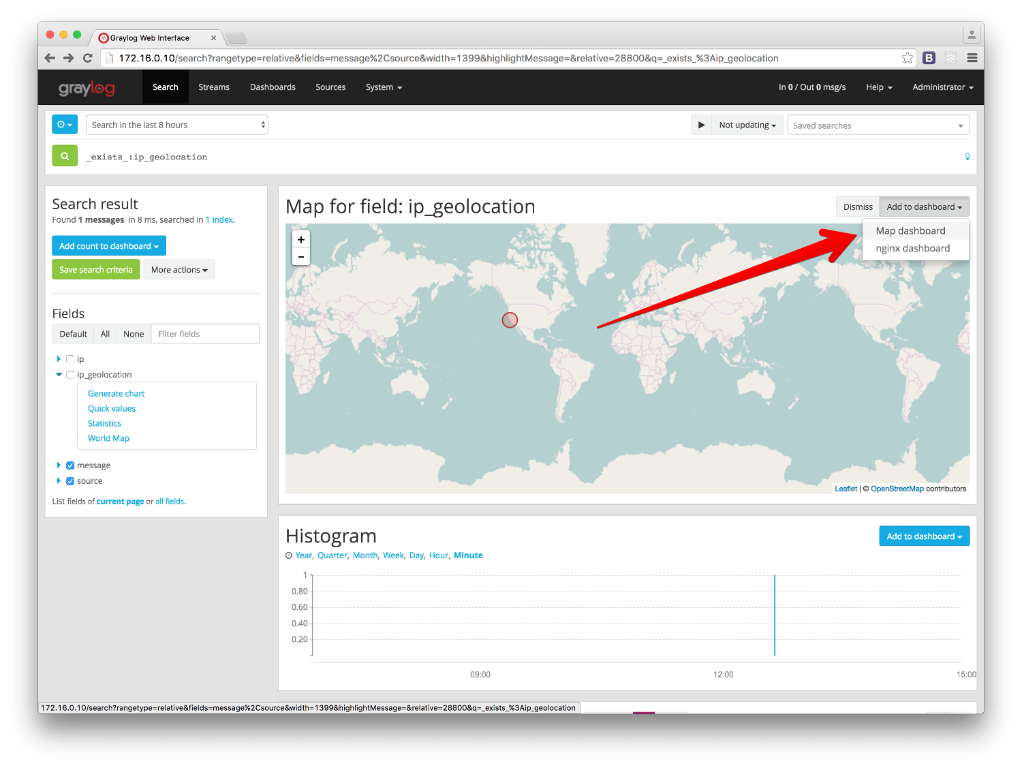Open the Saved searches dropdown
The height and width of the screenshot is (768, 1022).
tap(878, 125)
